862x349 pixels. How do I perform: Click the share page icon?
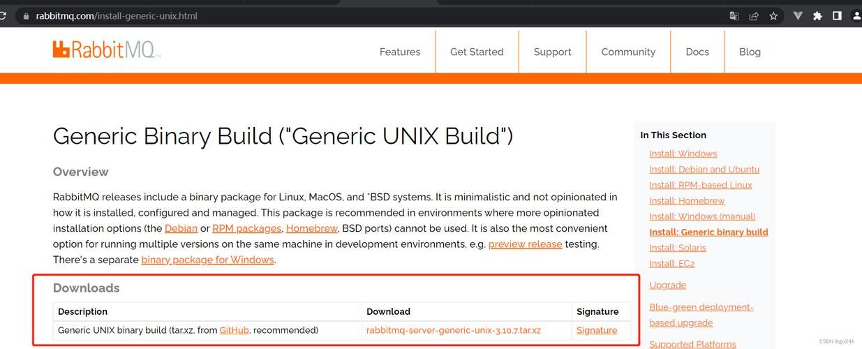[x=754, y=15]
